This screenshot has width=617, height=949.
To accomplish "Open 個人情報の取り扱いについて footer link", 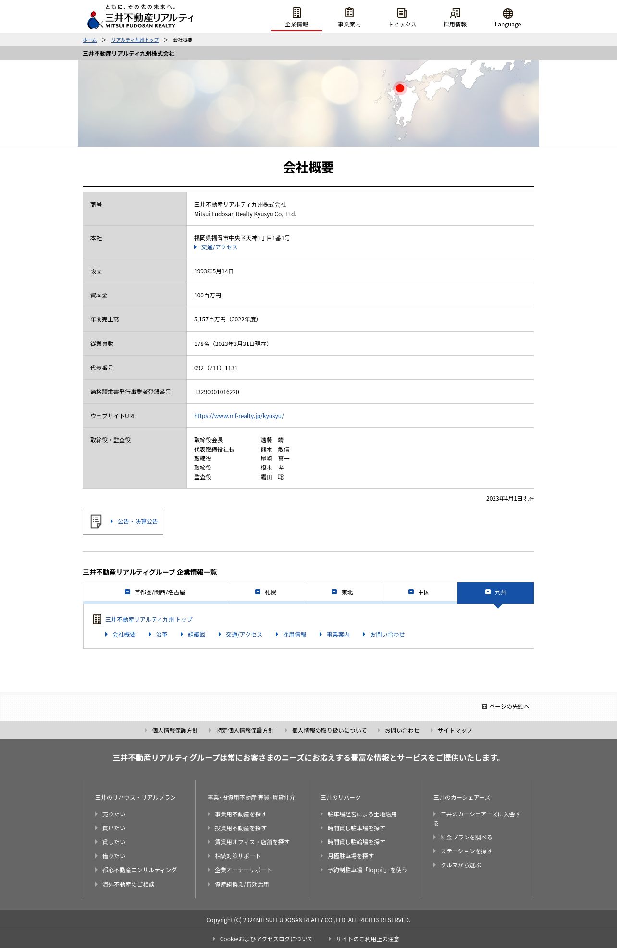I will coord(329,730).
